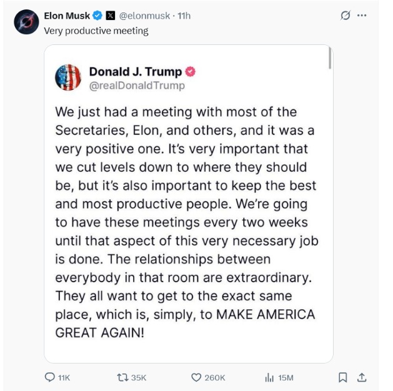
Task: Open the @elonmusk handle link
Action: coord(144,16)
